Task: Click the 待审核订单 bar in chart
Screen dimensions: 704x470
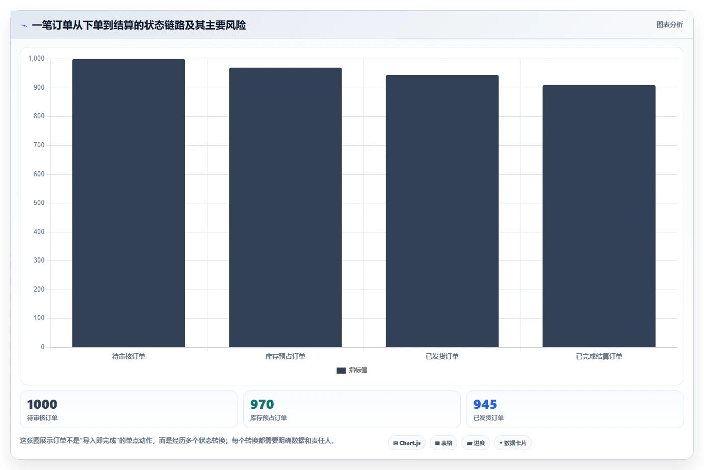Action: (x=128, y=203)
